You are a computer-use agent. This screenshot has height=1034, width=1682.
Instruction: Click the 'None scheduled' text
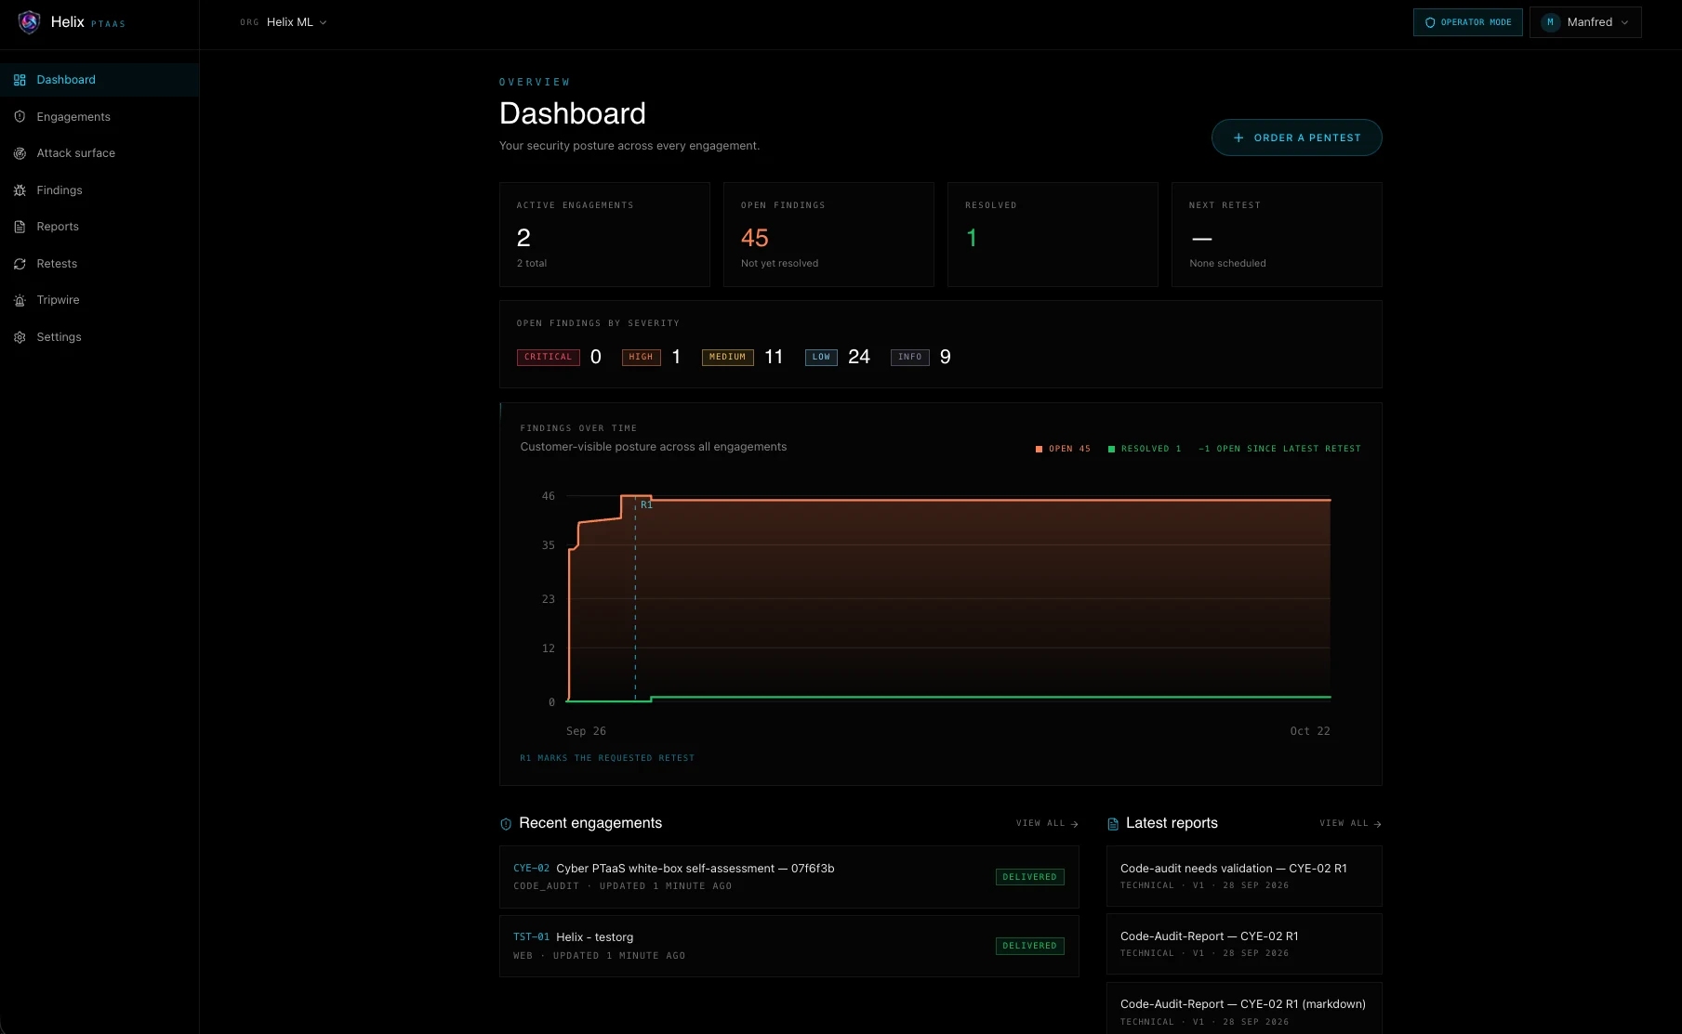pos(1227,264)
